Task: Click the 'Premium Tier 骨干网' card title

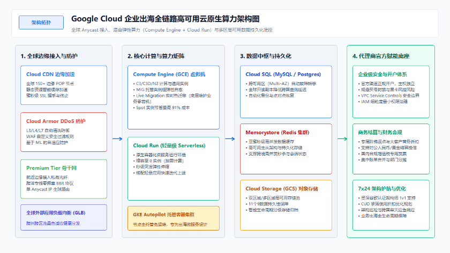Action: click(x=51, y=168)
